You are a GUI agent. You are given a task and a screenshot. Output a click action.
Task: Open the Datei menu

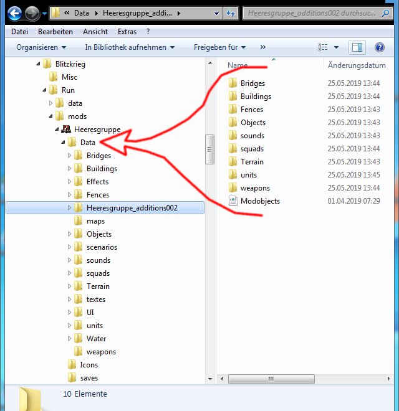(x=19, y=32)
